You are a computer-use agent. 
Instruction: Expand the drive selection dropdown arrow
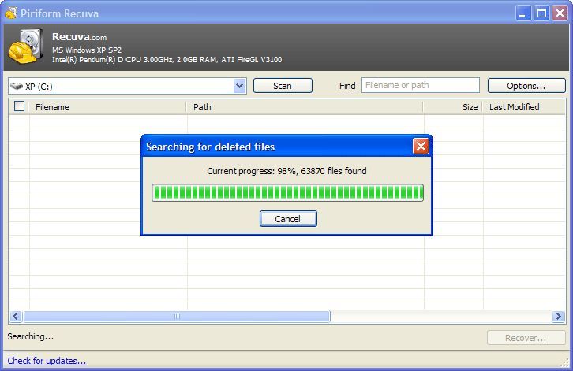pyautogui.click(x=239, y=86)
